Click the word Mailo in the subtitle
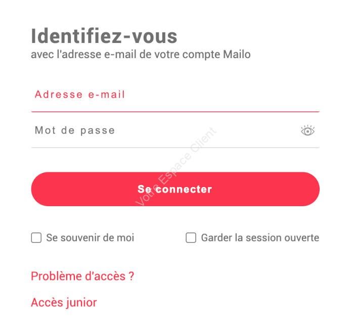This screenshot has width=354, height=336. tap(237, 55)
